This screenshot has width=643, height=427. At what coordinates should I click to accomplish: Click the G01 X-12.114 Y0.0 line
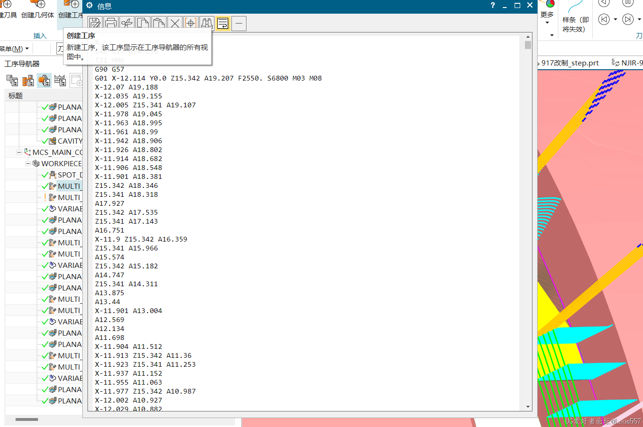click(x=208, y=78)
